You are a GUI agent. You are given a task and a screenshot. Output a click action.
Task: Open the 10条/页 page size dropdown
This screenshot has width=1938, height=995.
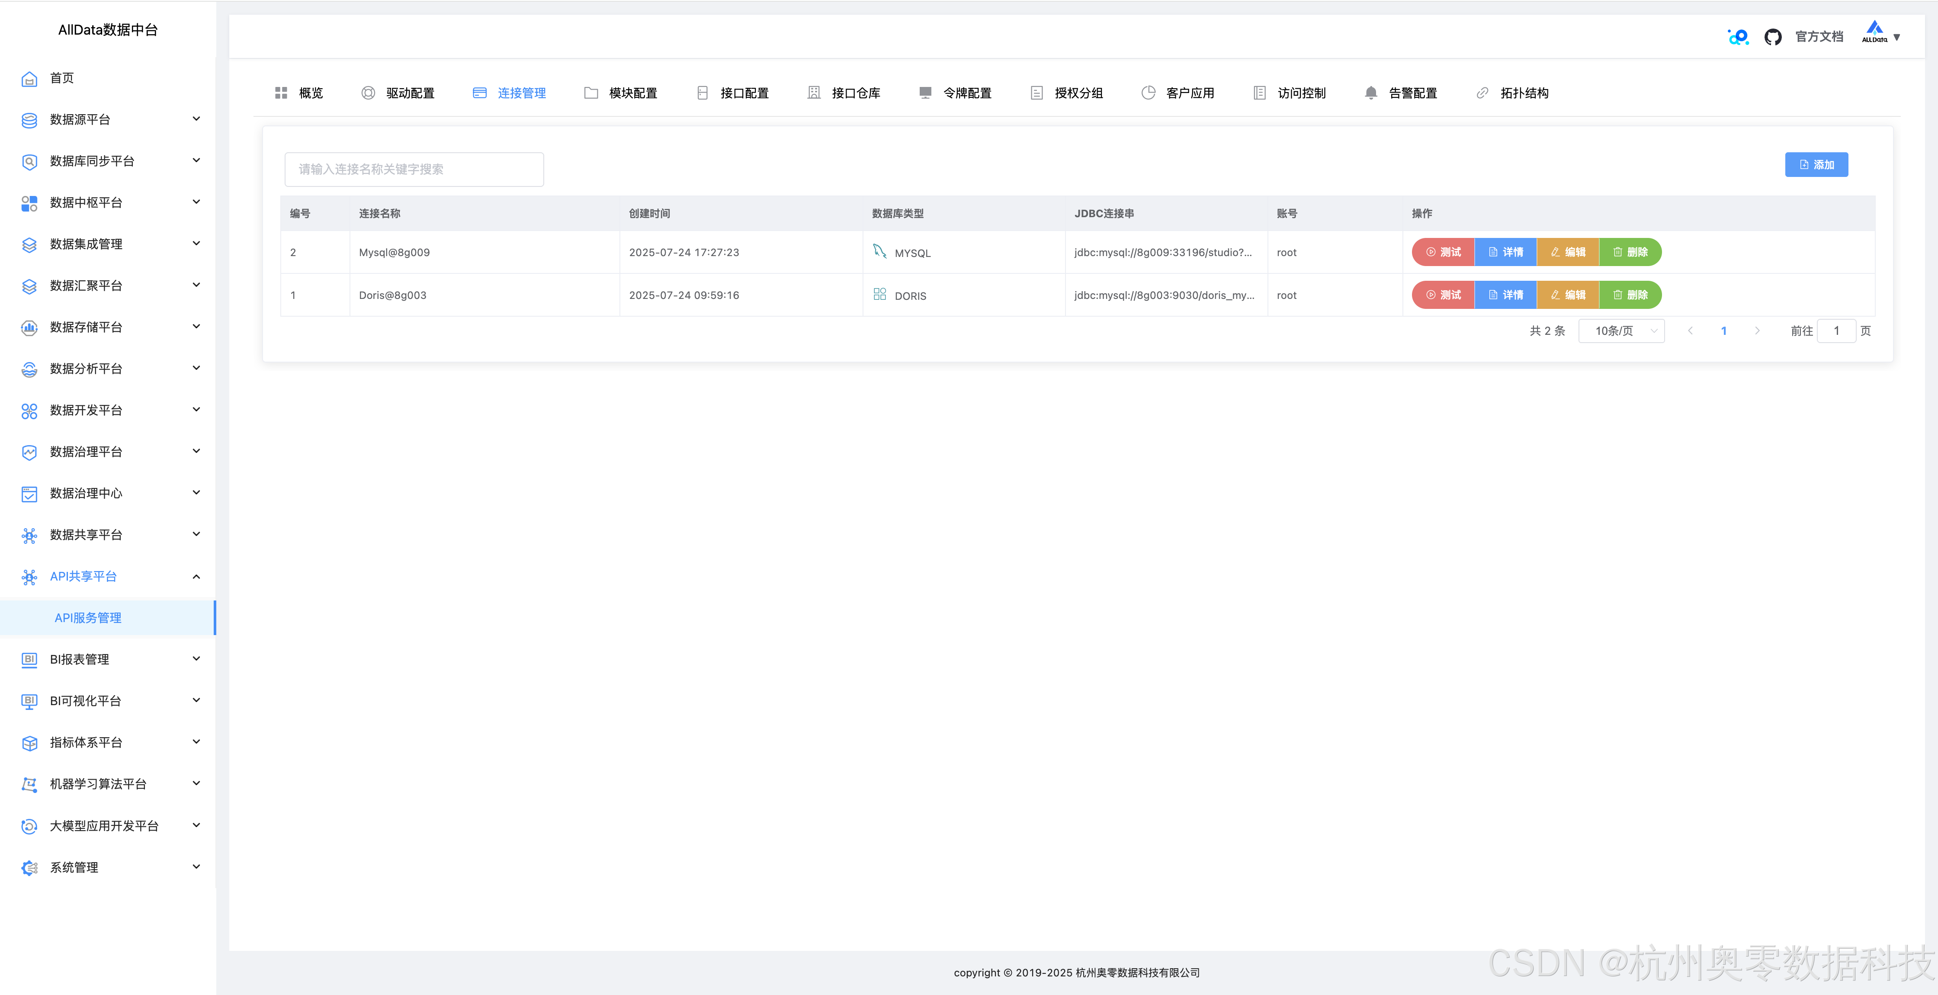[x=1620, y=331]
